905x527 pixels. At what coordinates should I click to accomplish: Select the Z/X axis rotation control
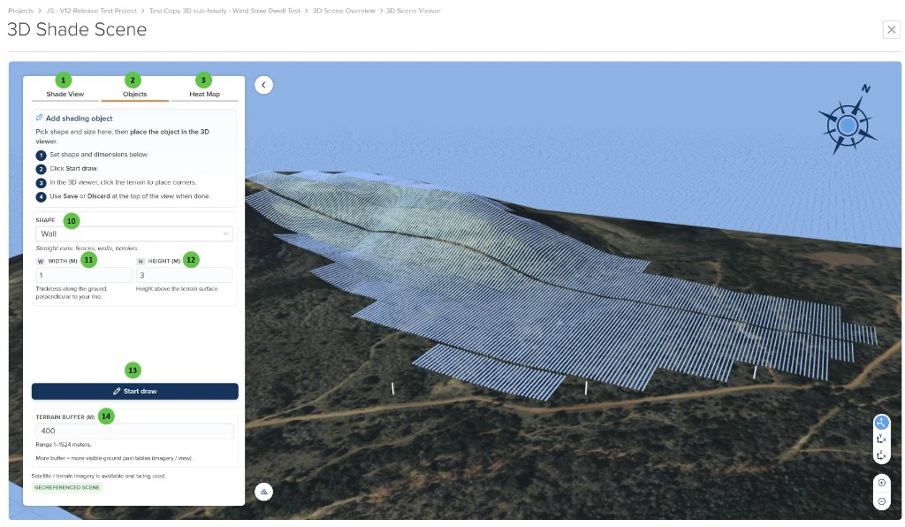[x=881, y=455]
